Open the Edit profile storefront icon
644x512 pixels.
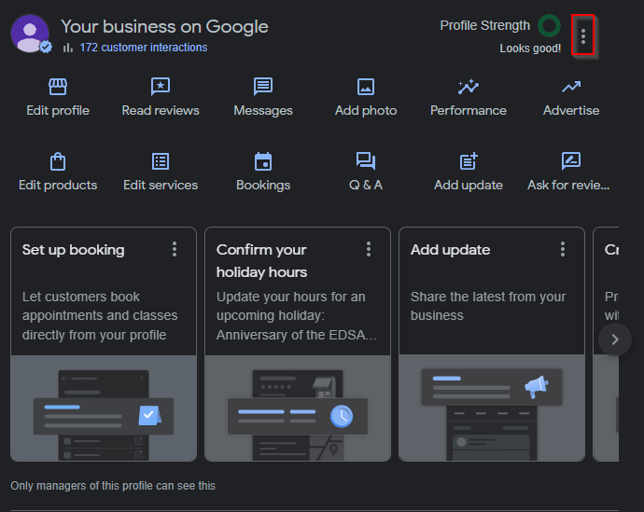[x=58, y=87]
